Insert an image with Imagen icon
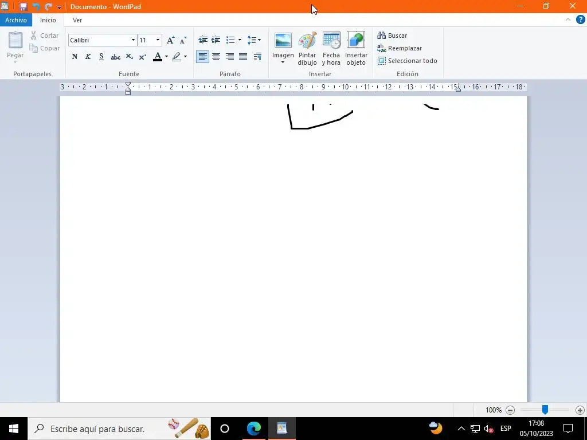Screen dimensions: 587x440 click(283, 41)
